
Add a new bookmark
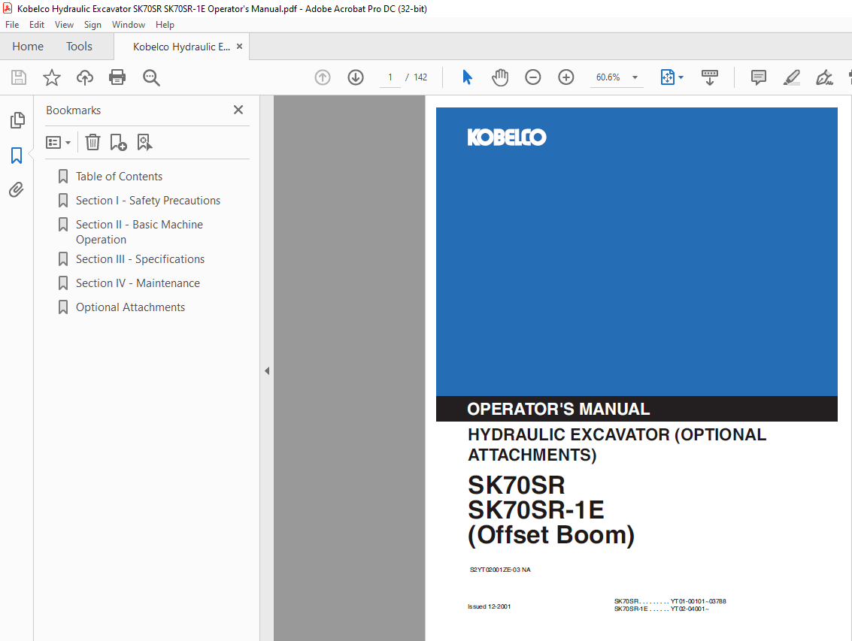click(x=118, y=142)
